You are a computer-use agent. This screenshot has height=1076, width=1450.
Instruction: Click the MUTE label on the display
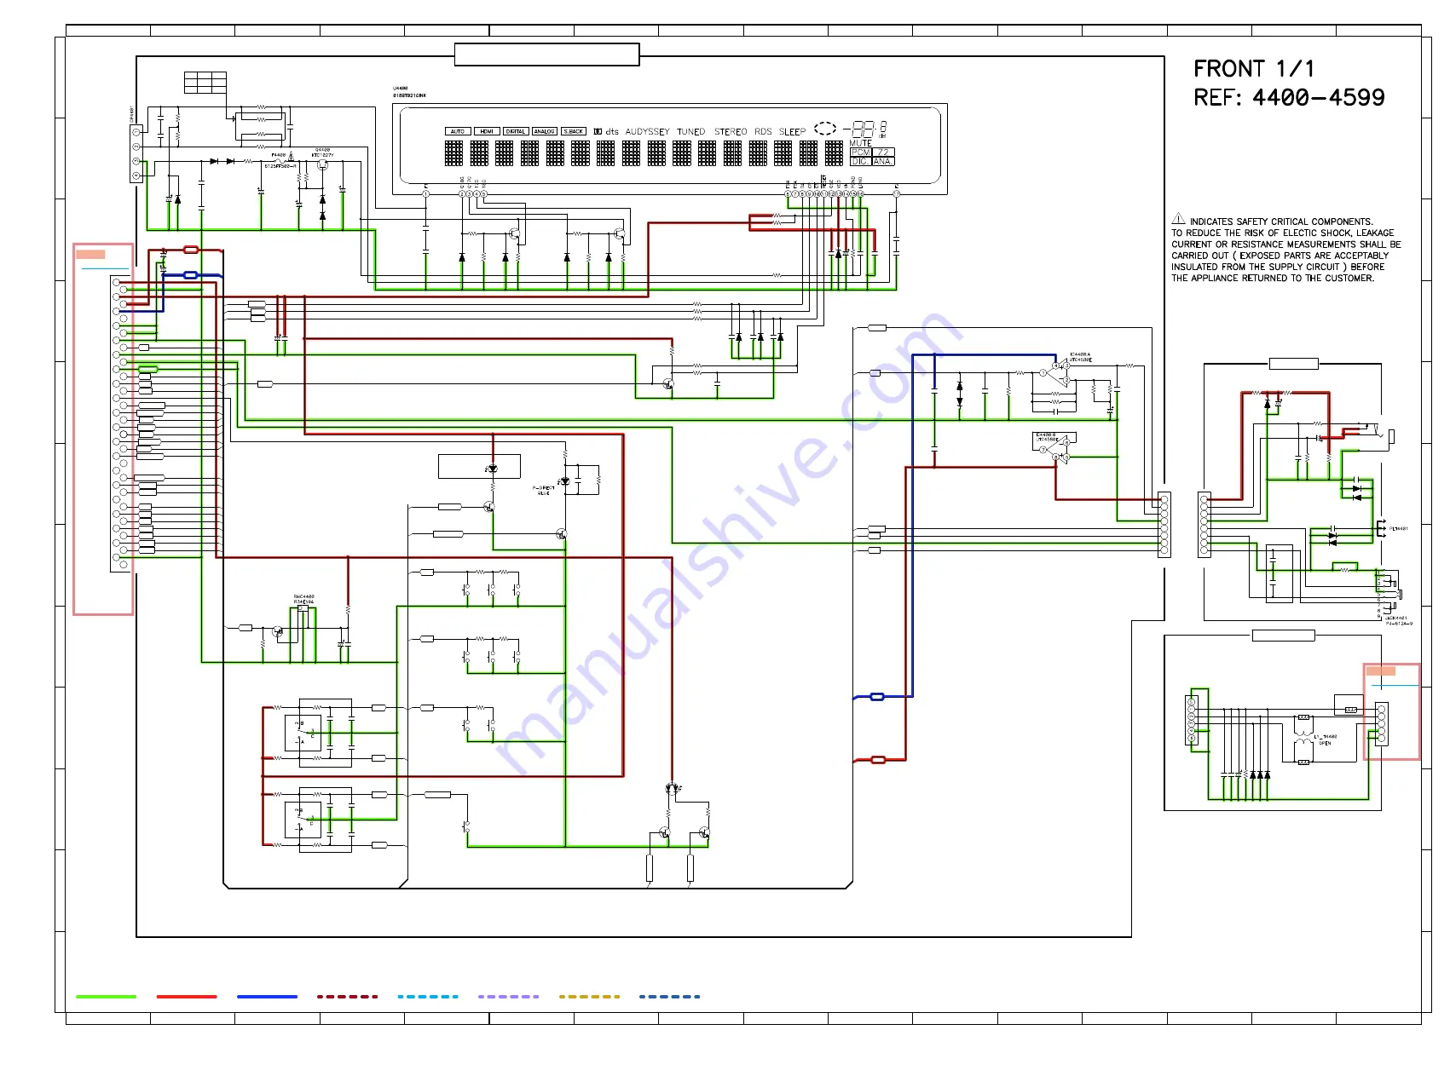point(860,143)
